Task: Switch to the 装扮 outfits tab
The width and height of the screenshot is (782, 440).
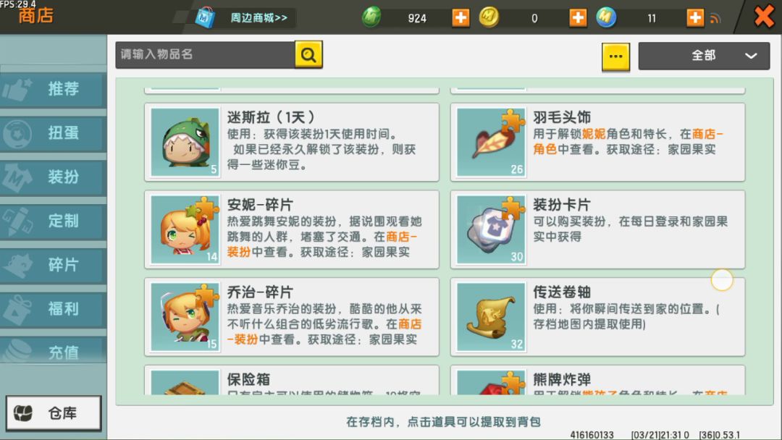Action: point(53,177)
